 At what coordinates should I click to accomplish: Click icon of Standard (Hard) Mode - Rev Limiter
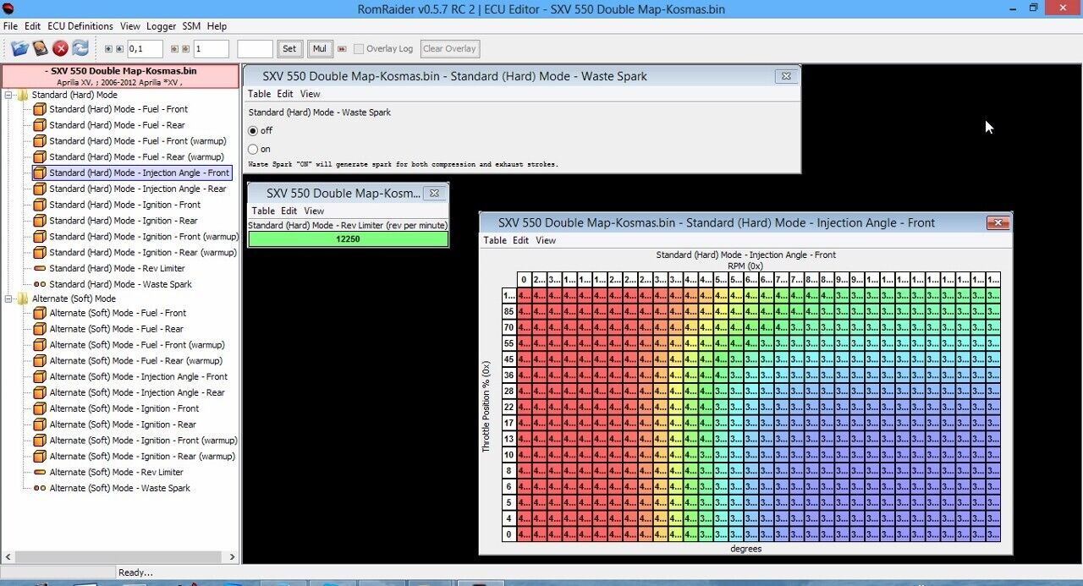[x=40, y=268]
